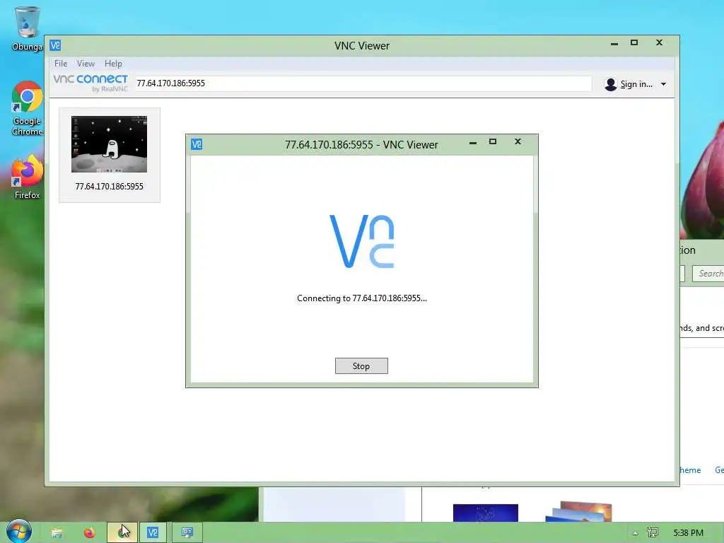Screen dimensions: 724x543
Task: Click the network tray icon
Action: (653, 533)
